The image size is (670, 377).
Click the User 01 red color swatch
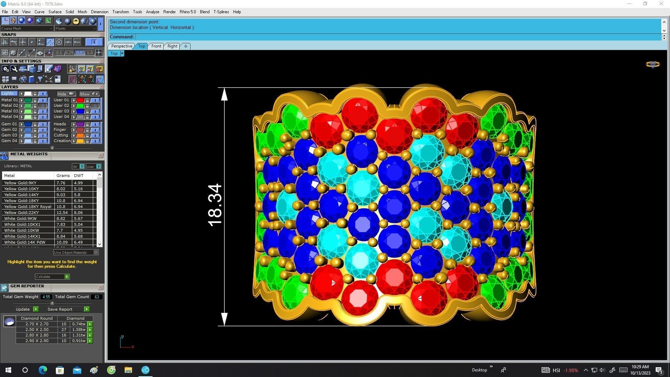coord(80,100)
